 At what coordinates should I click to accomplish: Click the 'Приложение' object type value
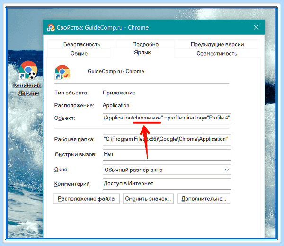click(x=119, y=93)
